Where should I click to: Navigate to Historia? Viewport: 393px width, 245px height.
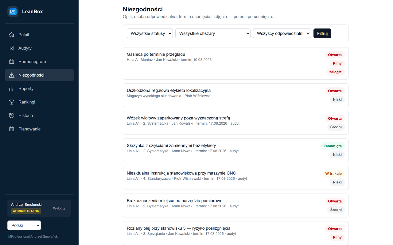(39, 115)
